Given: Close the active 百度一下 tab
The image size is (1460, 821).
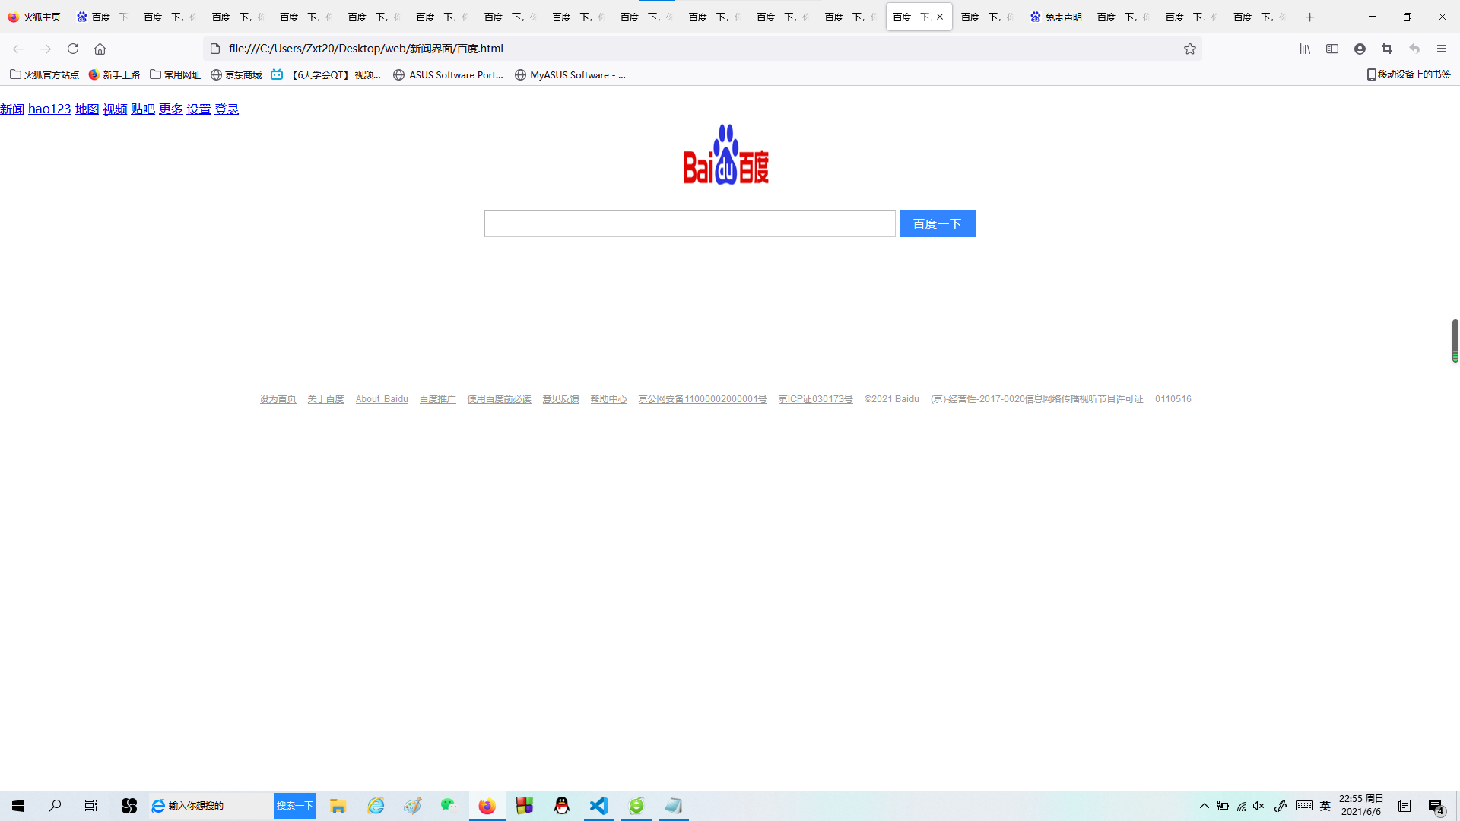Looking at the screenshot, I should pyautogui.click(x=940, y=17).
